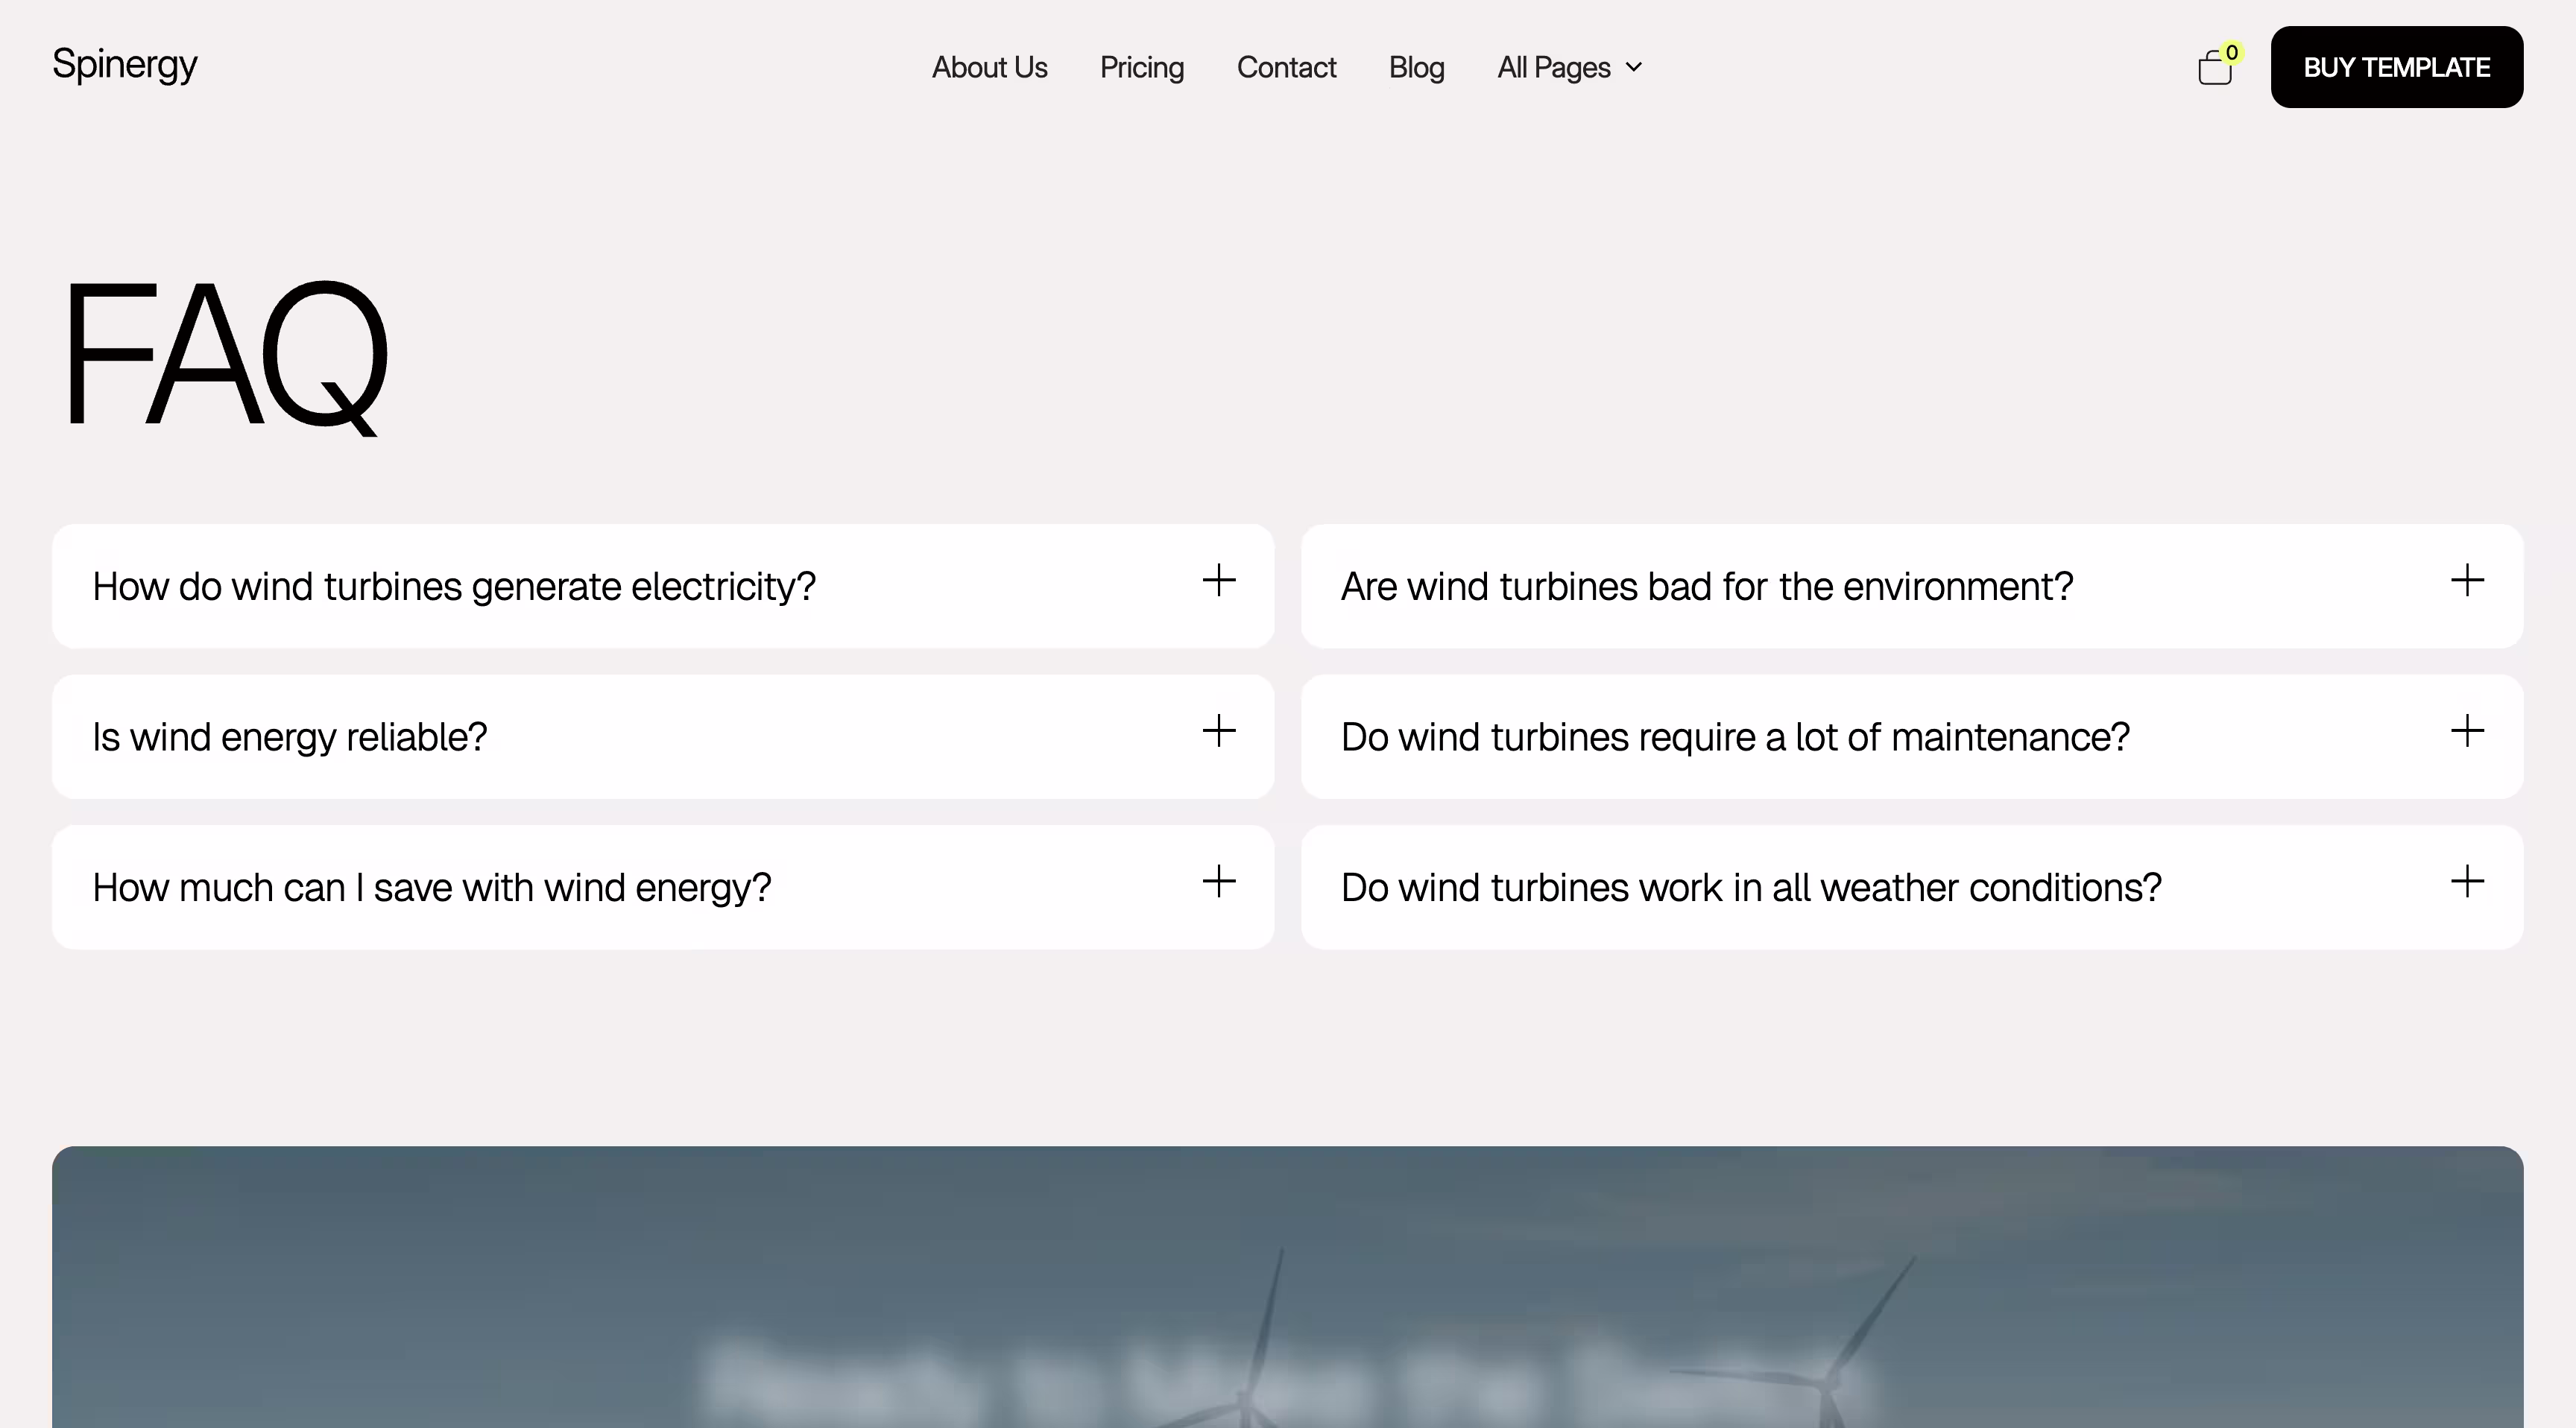This screenshot has height=1428, width=2576.
Task: Open the shopping cart icon
Action: [2214, 69]
